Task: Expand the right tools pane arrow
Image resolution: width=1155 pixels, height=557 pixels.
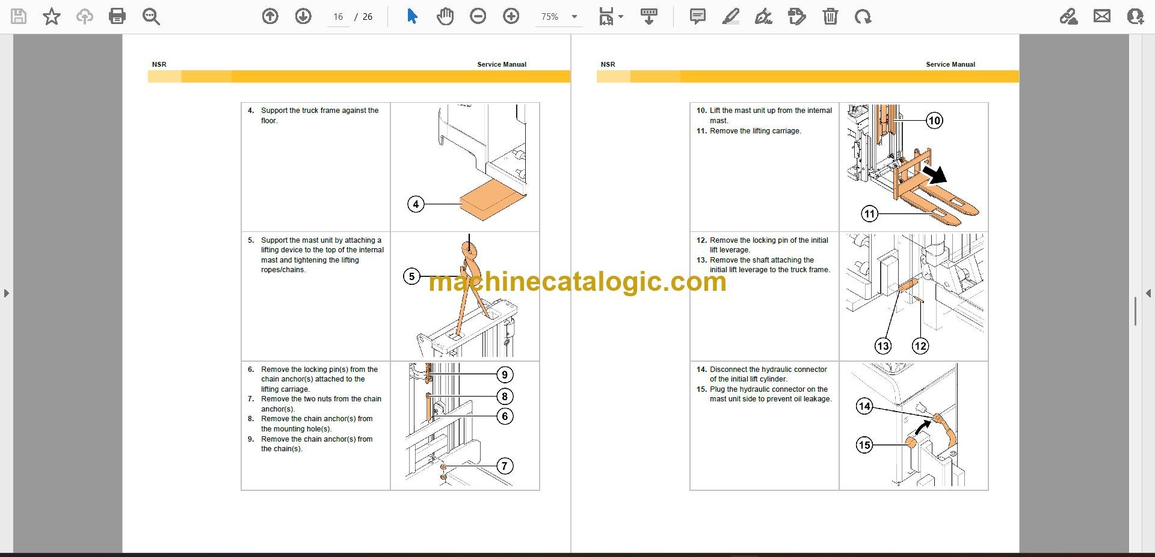Action: (x=1148, y=293)
